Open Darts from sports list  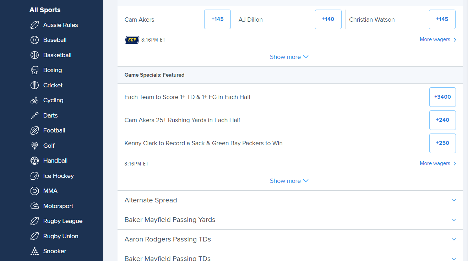[x=50, y=115]
